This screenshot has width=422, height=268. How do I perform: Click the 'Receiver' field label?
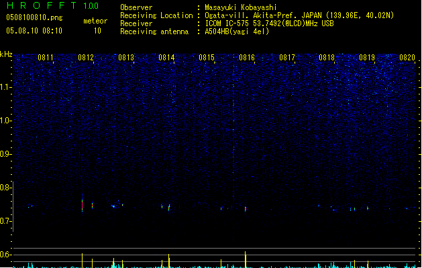(136, 23)
